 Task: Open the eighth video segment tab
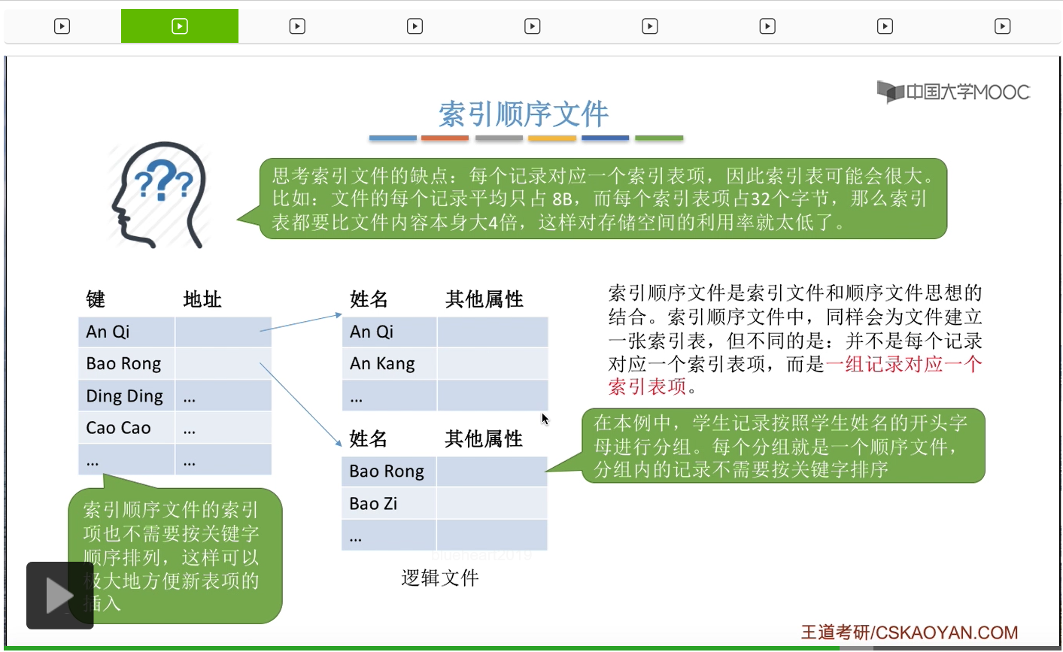(x=885, y=26)
